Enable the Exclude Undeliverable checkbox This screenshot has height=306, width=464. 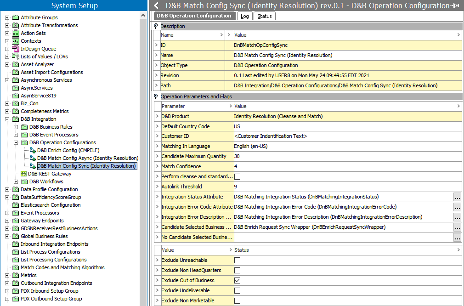tap(238, 291)
